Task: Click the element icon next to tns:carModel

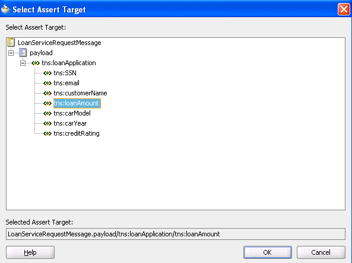Action: [x=47, y=113]
